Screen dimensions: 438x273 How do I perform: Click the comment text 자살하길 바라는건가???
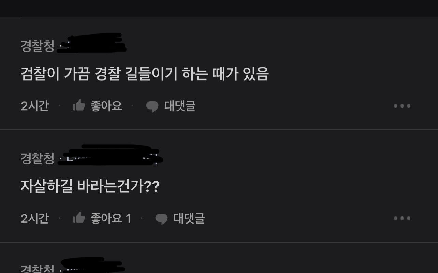coord(90,186)
